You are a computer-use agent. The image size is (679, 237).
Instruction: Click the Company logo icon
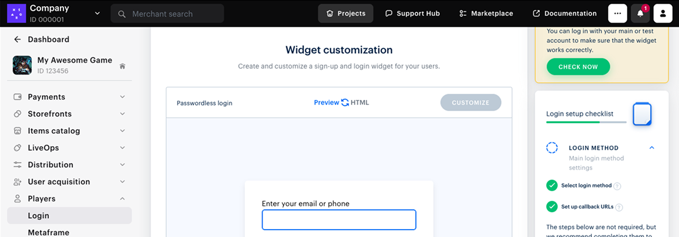click(16, 13)
